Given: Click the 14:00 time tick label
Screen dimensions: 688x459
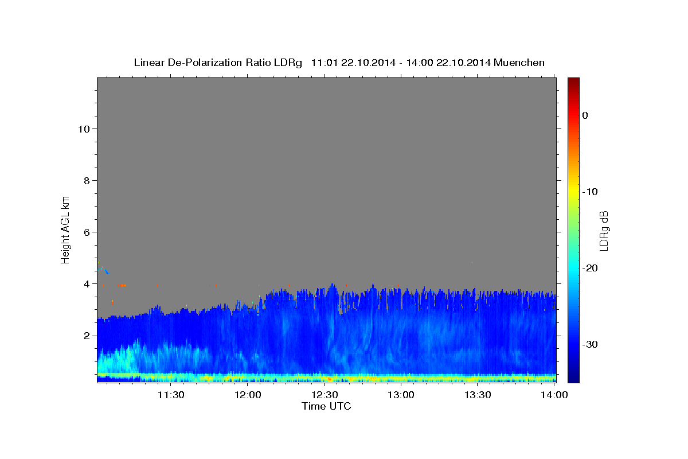Looking at the screenshot, I should click(x=554, y=395).
